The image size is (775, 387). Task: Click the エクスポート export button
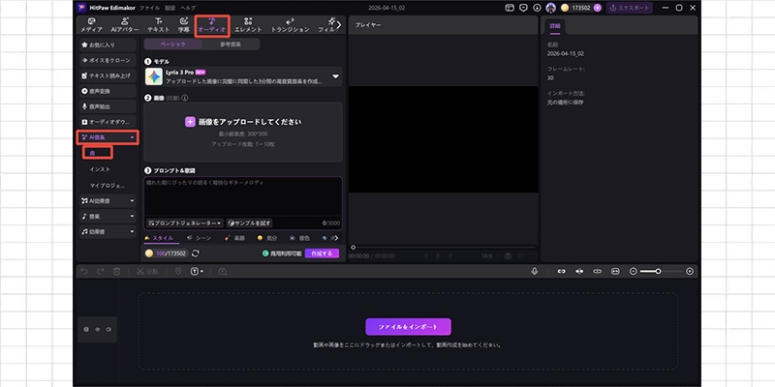coord(629,8)
